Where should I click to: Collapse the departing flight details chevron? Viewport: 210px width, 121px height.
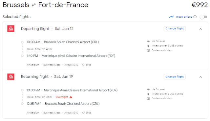point(200,29)
